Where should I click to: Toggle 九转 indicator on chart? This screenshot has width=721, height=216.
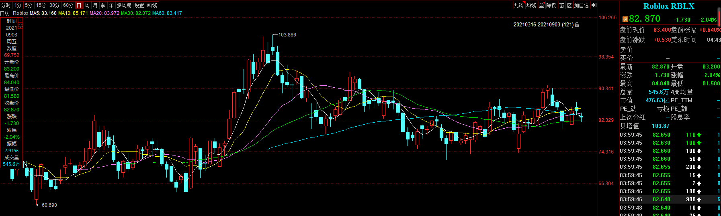point(518,5)
